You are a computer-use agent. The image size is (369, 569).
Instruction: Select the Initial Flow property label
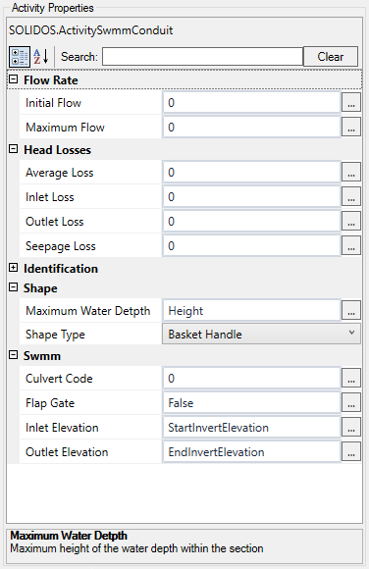(53, 103)
